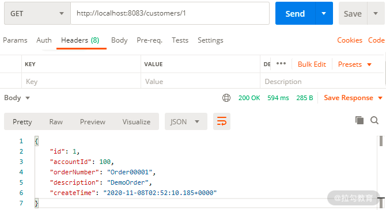Expand the response Body section dropdown

point(17,98)
